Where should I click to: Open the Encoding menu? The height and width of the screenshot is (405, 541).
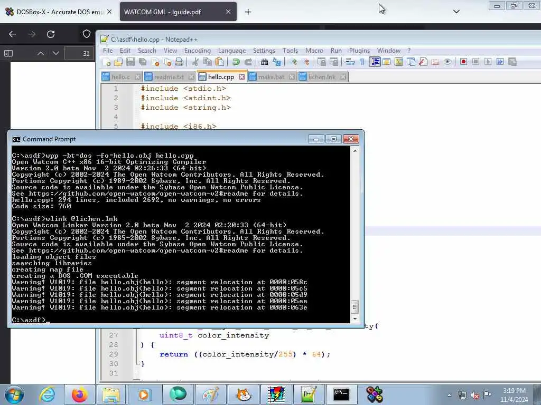(x=197, y=51)
